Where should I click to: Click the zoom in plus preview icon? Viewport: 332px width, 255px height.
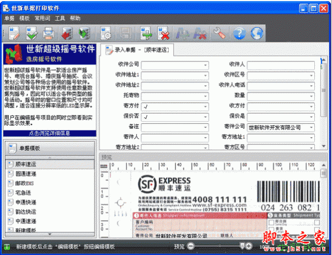(248, 246)
